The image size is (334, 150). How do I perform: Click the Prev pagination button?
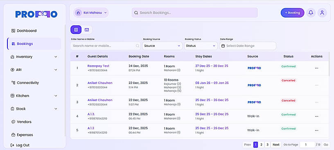(247, 145)
